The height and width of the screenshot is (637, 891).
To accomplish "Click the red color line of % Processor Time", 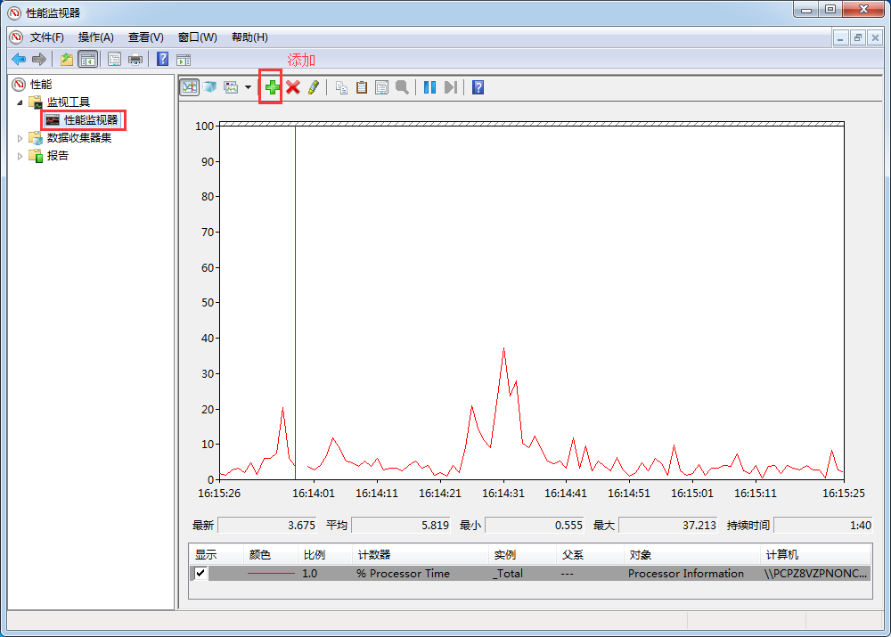I will (271, 574).
